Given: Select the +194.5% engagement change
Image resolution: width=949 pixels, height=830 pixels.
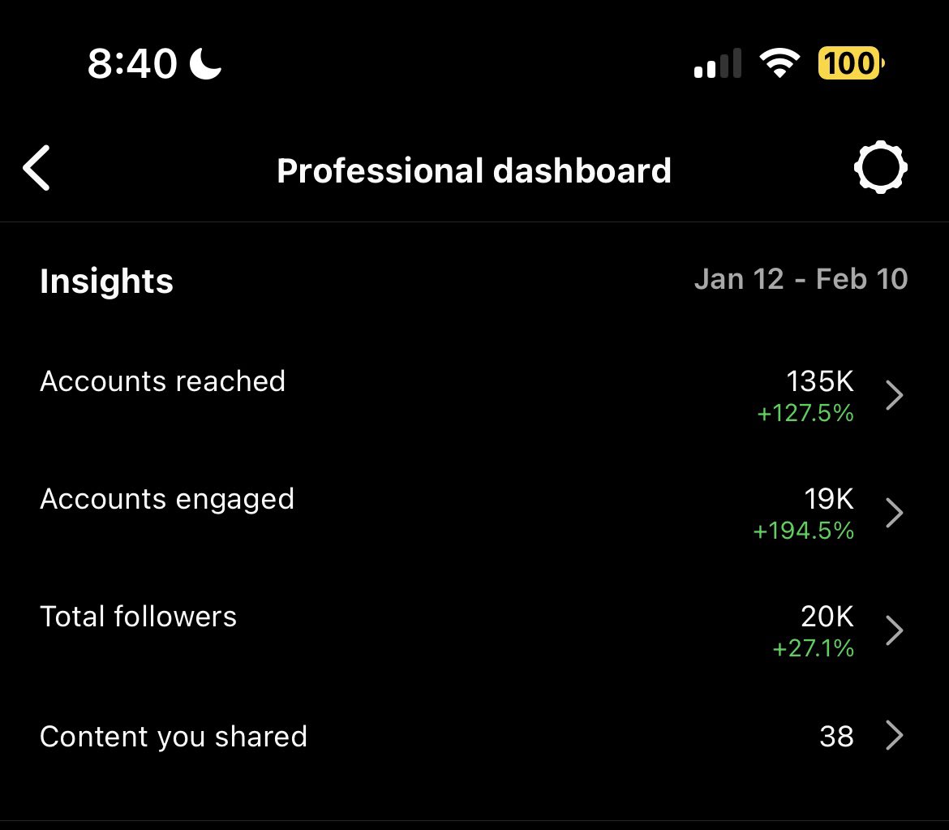Looking at the screenshot, I should 803,531.
